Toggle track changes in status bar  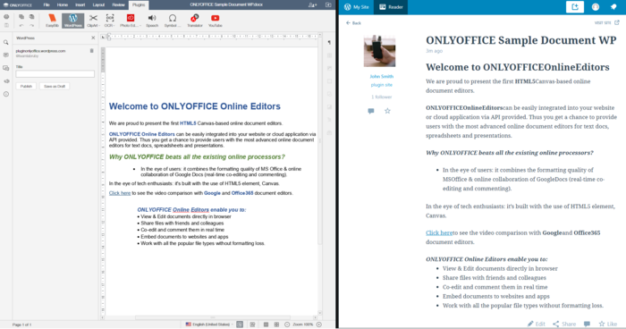pos(252,325)
